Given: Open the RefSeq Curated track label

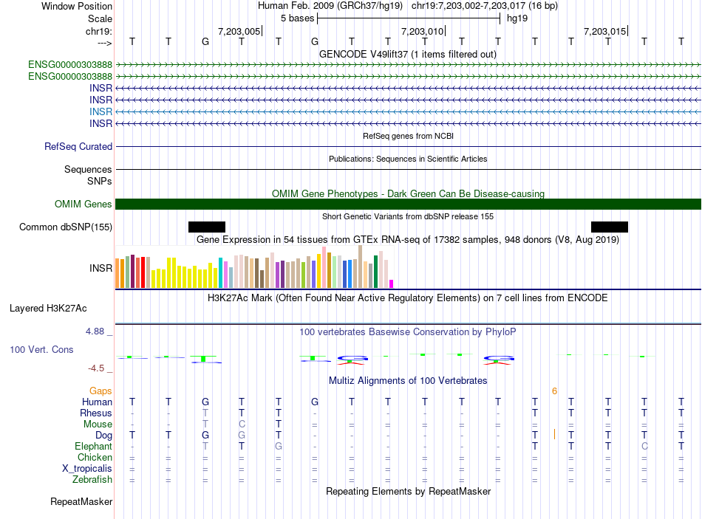Looking at the screenshot, I should (x=78, y=146).
